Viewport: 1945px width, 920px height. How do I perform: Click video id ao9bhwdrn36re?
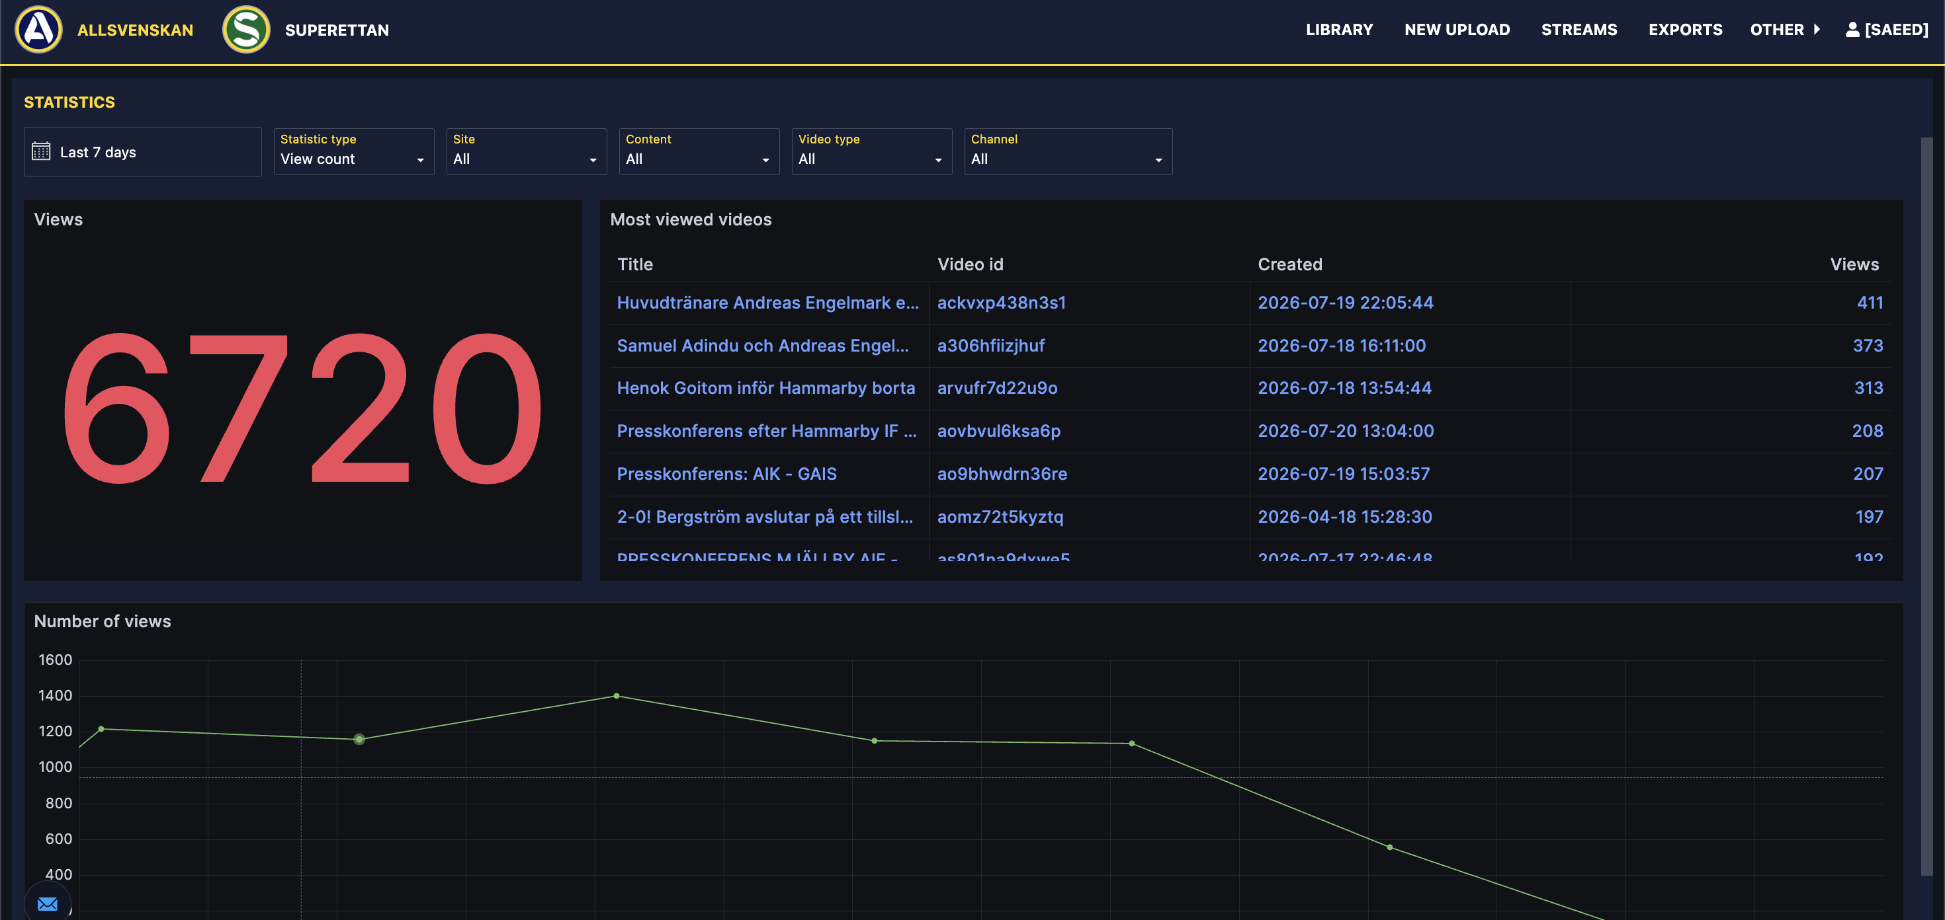[1002, 474]
